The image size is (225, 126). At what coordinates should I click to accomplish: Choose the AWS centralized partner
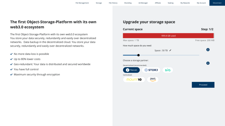click(x=153, y=79)
